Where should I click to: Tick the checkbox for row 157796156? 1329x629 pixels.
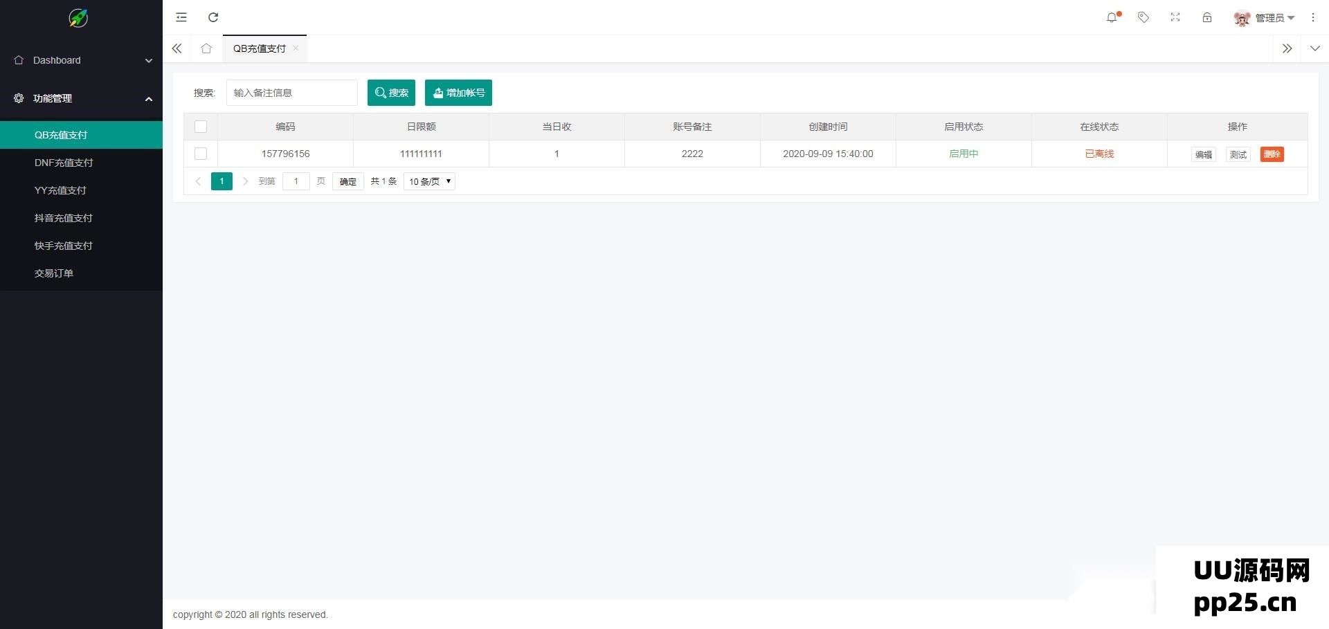pyautogui.click(x=201, y=154)
